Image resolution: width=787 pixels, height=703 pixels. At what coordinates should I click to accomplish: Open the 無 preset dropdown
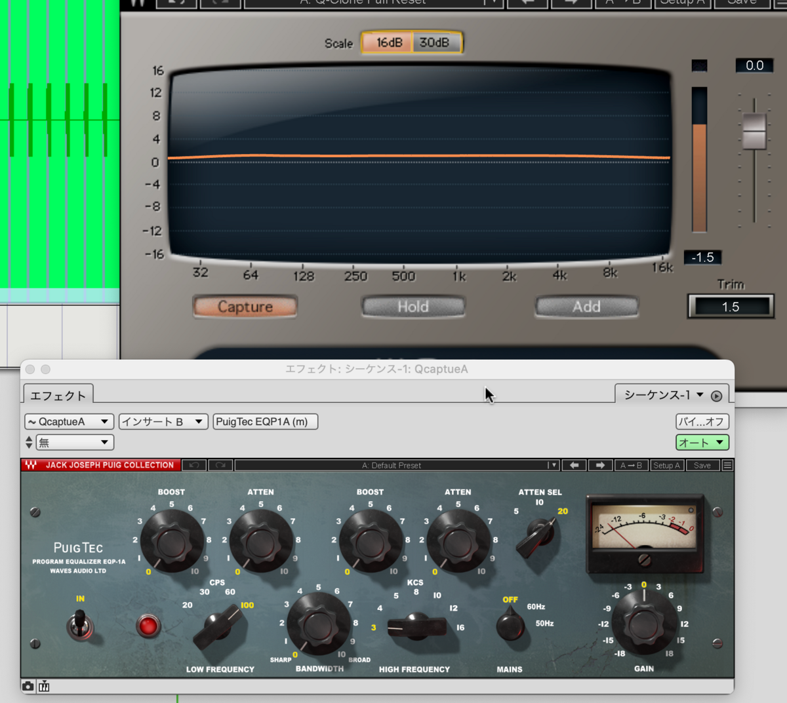pyautogui.click(x=75, y=442)
